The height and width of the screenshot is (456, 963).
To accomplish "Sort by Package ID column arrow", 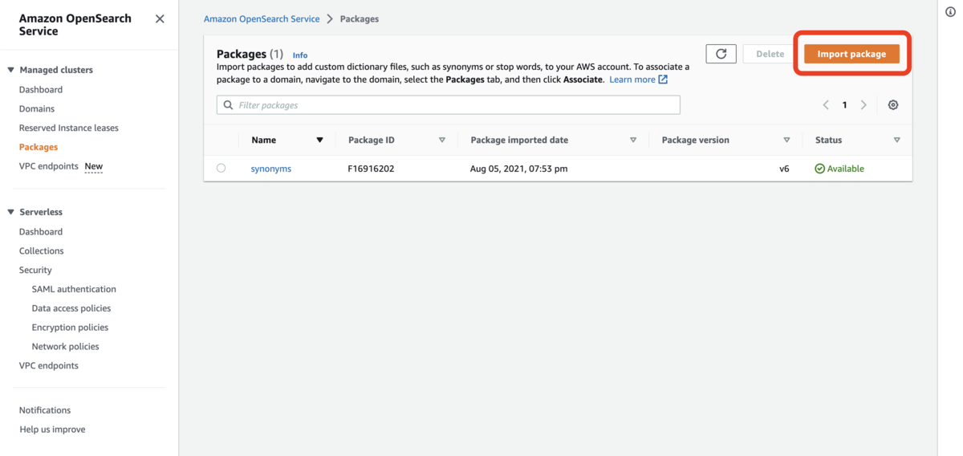I will tap(441, 140).
